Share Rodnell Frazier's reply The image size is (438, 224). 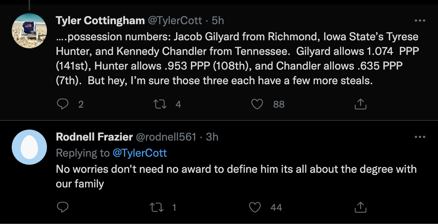(x=361, y=208)
